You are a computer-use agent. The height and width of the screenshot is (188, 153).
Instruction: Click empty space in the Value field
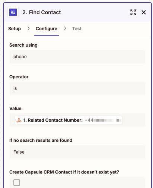coord(133,120)
